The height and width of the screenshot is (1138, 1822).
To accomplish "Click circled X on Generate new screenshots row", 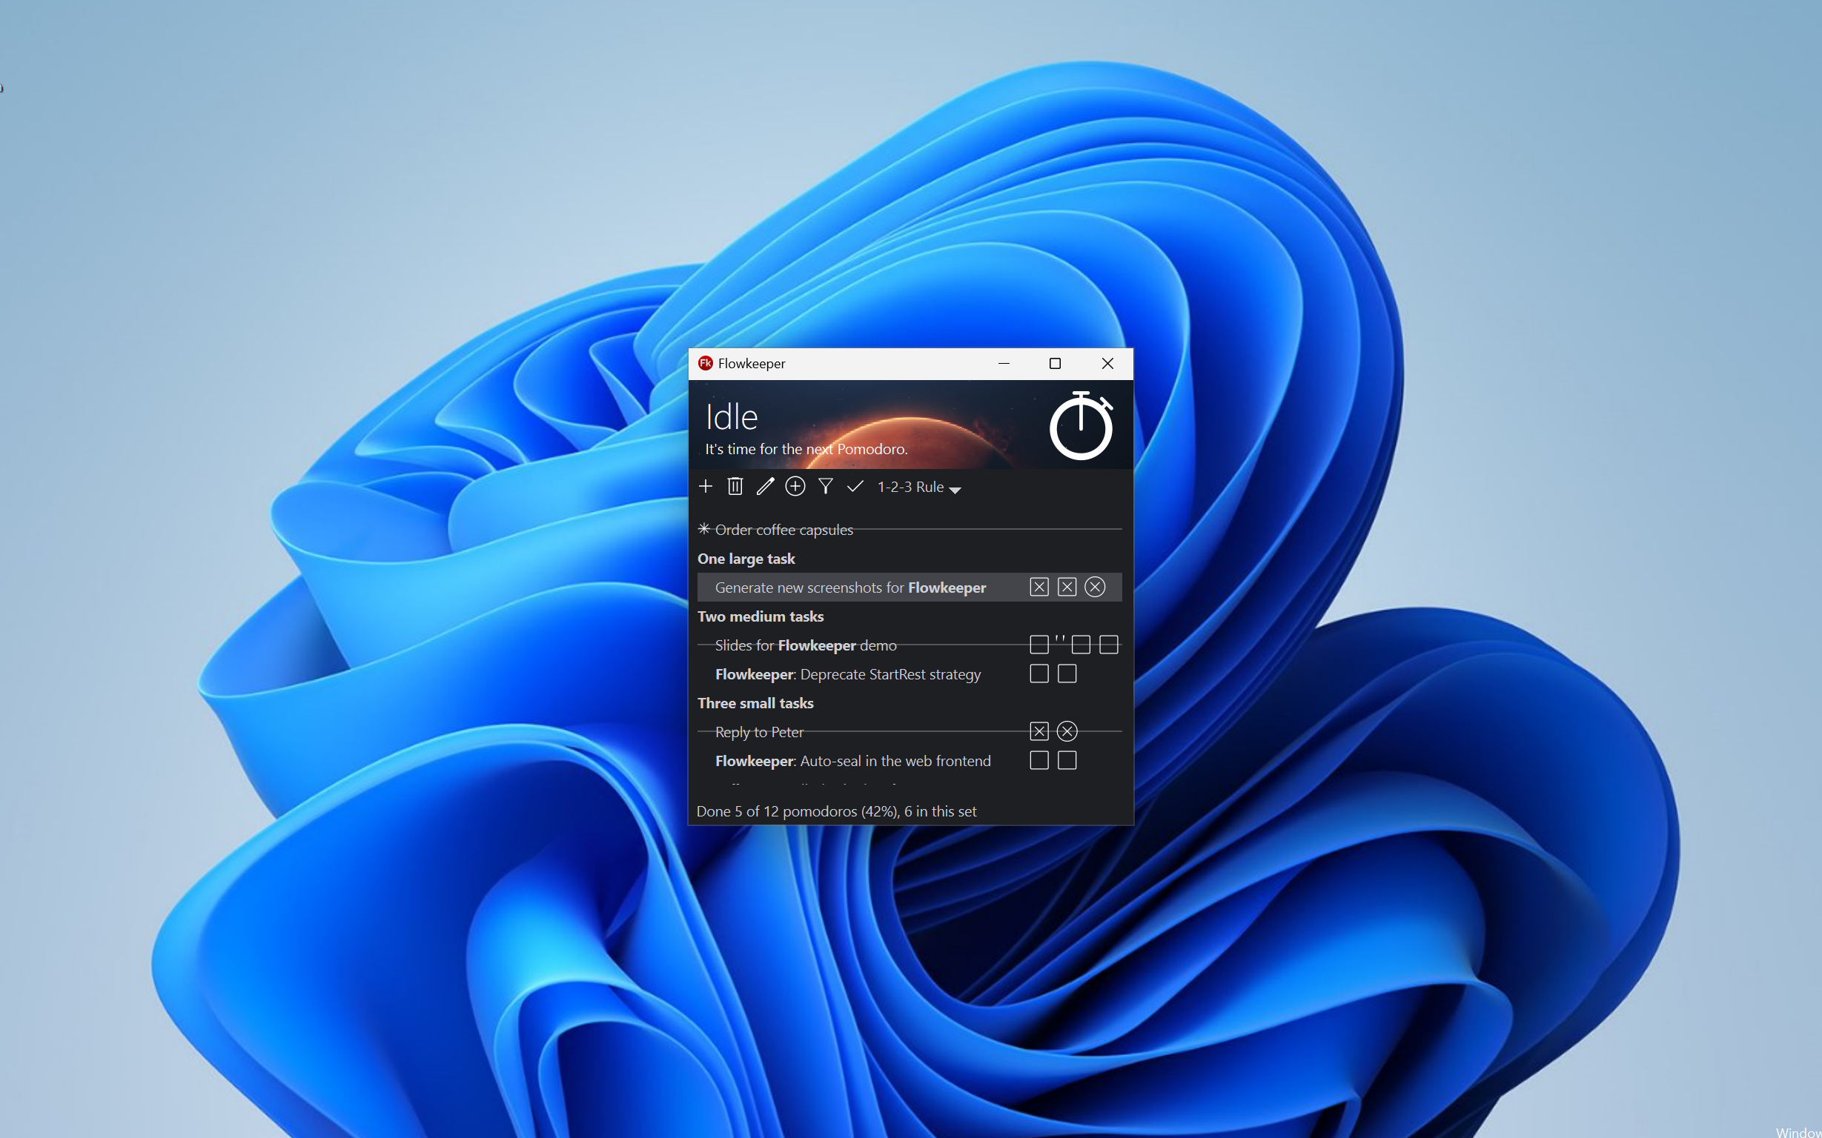I will coord(1095,587).
